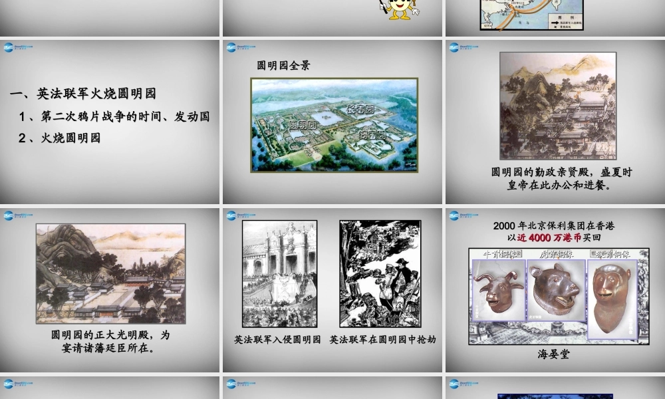Click the 海晏堂 caption text
This screenshot has height=399, width=665.
coord(553,354)
